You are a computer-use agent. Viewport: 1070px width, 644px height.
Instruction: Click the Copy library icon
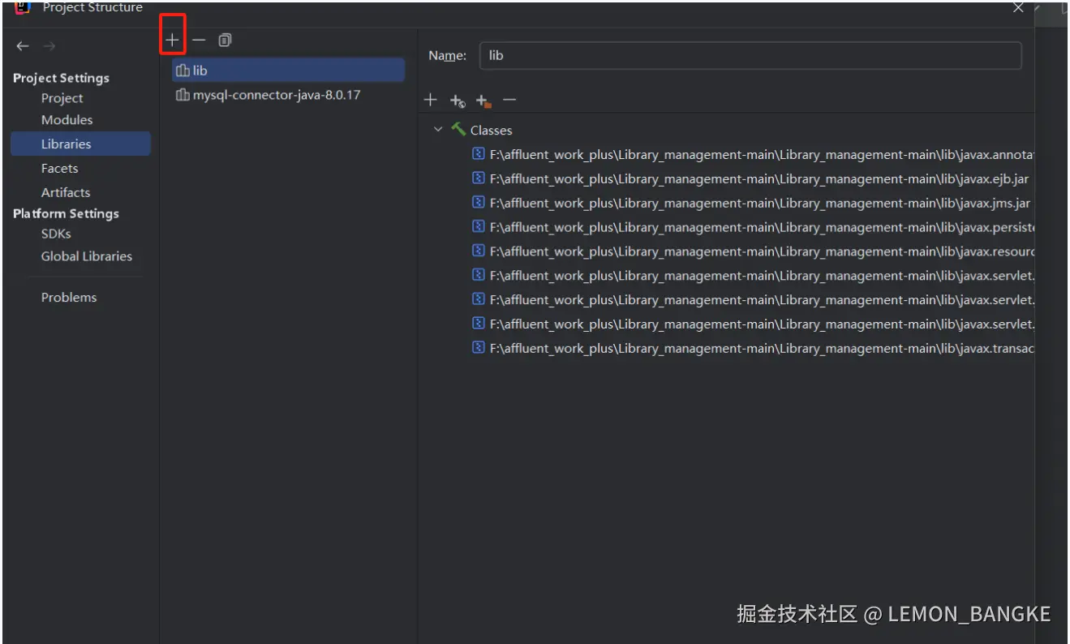[225, 40]
